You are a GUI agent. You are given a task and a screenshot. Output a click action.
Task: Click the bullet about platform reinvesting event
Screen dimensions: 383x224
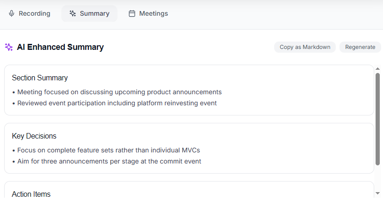[117, 103]
